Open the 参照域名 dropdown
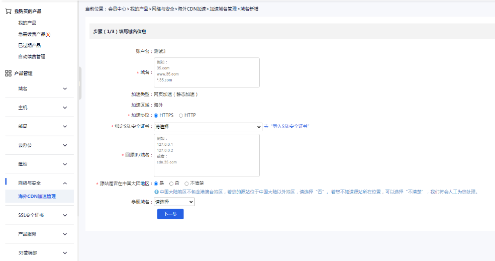 (174, 202)
